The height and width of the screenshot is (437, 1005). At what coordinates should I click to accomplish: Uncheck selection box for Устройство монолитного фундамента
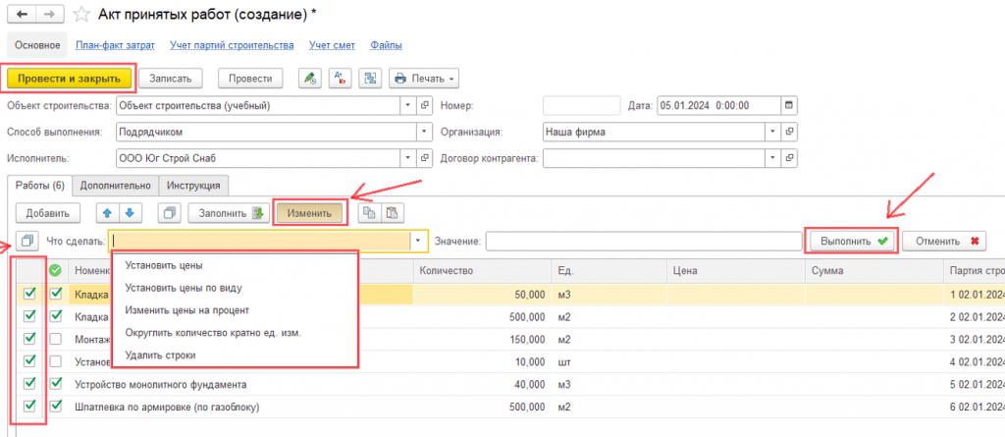28,383
